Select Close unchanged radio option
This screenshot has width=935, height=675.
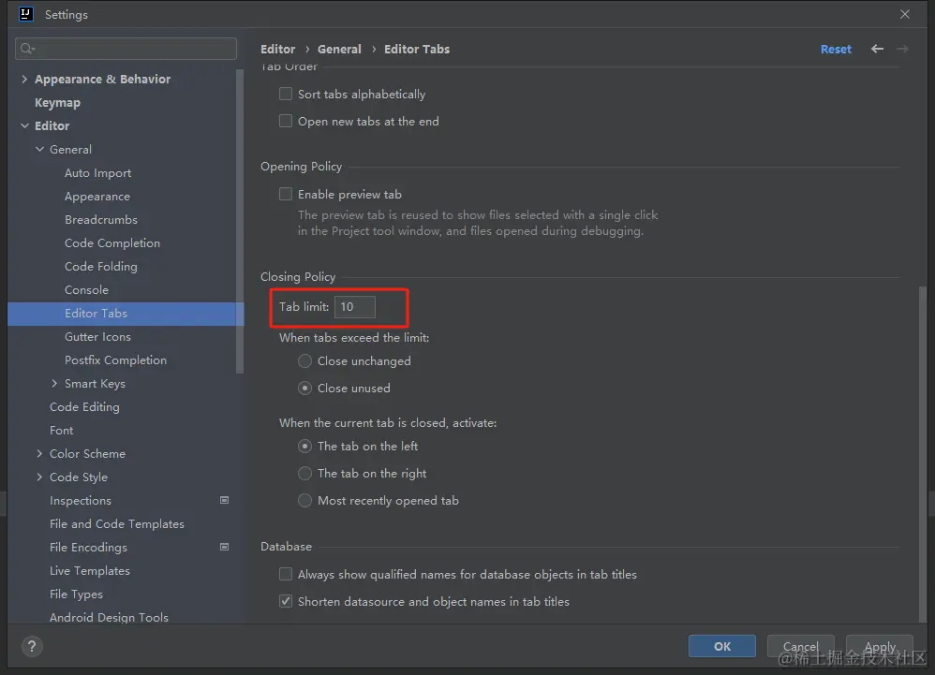coord(304,360)
